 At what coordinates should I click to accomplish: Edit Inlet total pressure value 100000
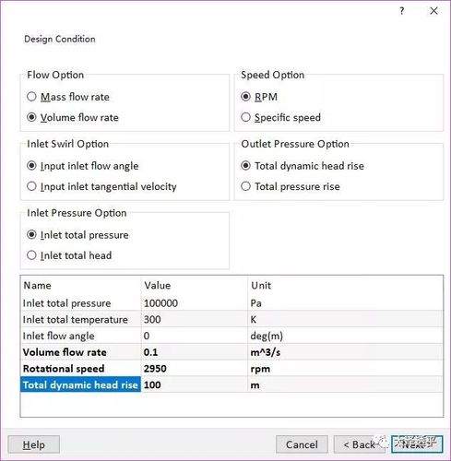pyautogui.click(x=195, y=303)
